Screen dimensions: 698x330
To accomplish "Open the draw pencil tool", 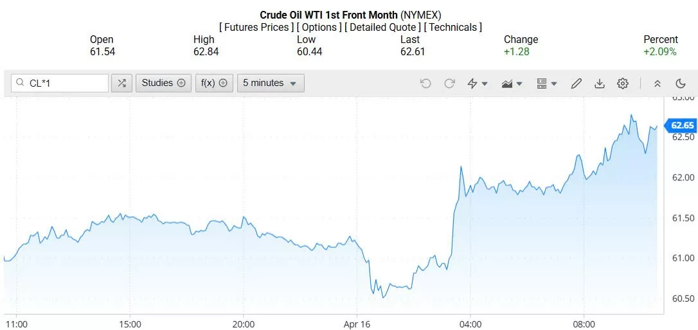I will [577, 83].
